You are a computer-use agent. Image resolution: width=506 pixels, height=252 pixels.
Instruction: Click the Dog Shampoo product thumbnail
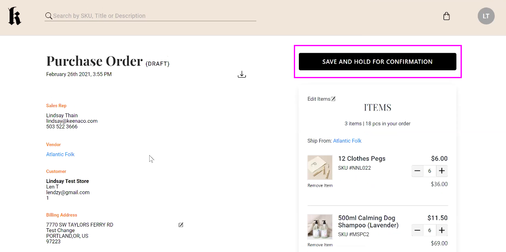[320, 227]
